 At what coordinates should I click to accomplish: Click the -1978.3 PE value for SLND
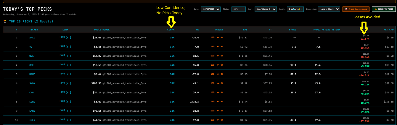click(x=194, y=102)
